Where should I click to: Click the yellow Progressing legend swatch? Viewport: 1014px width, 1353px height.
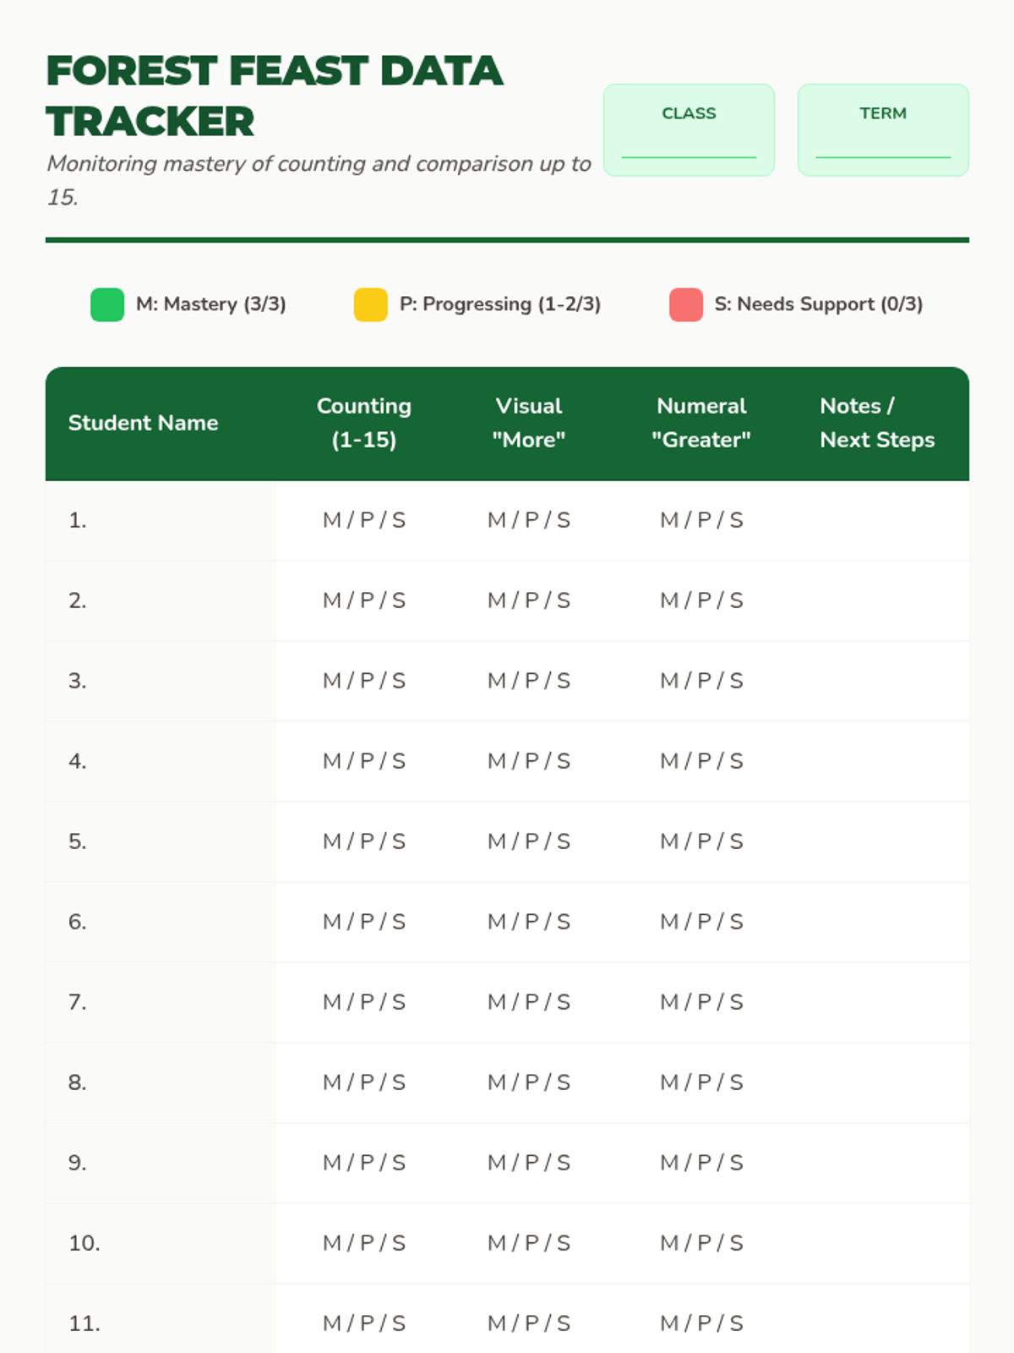370,304
